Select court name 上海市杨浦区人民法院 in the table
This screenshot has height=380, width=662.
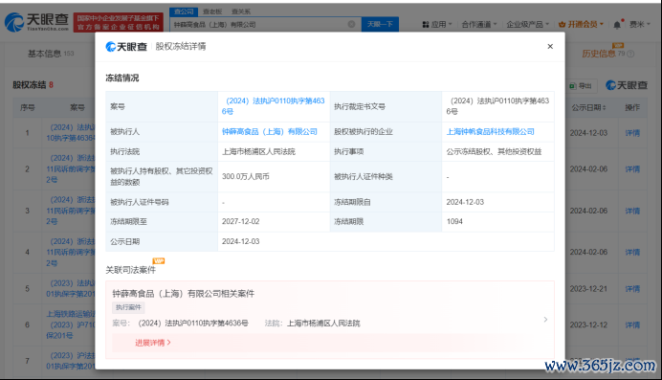pos(258,151)
